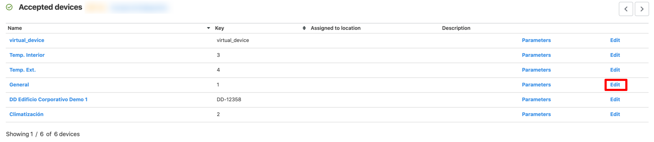
Task: Edit DD Edificio Corporativo Demo 1
Action: pyautogui.click(x=615, y=99)
